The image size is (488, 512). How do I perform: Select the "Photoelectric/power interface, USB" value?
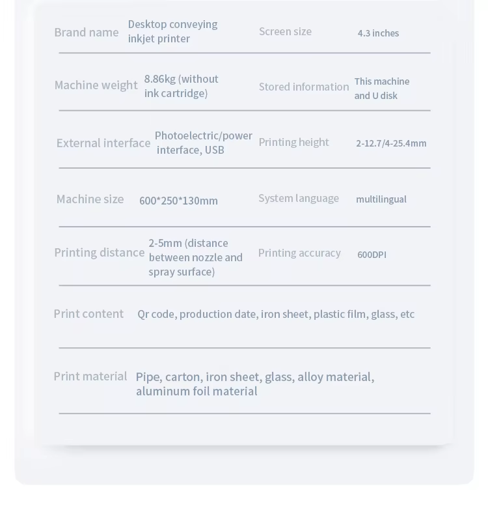tap(203, 143)
